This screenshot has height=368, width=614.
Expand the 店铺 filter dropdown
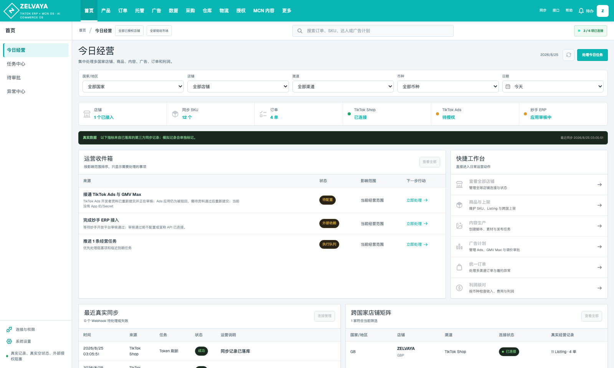coord(238,87)
